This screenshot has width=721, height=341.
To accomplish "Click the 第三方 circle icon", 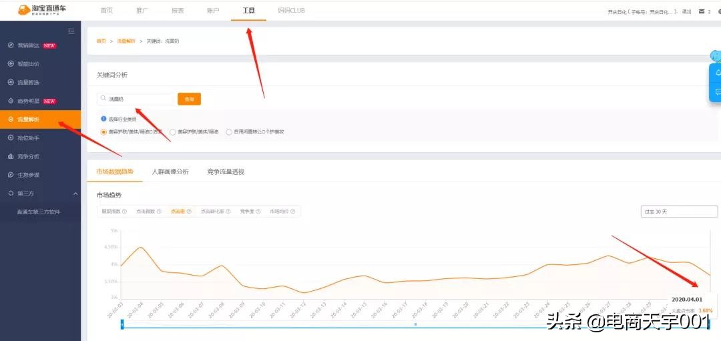I will click(x=11, y=194).
